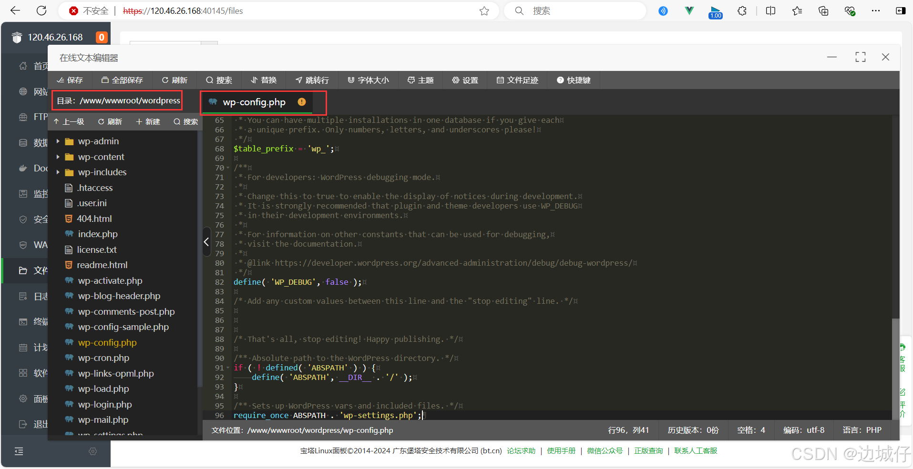The height and width of the screenshot is (469, 913).
Task: Open the Go to Line (跳转行) tool
Action: (x=312, y=80)
